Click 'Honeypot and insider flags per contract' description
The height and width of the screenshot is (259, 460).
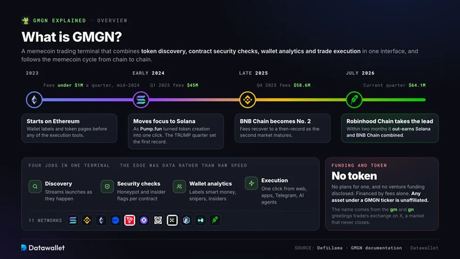(x=141, y=195)
